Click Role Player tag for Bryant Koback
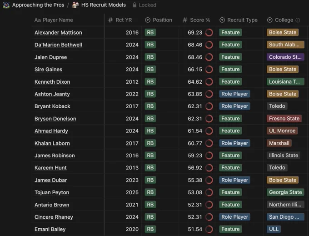Viewport: 309px width, 236px height. tap(234, 106)
